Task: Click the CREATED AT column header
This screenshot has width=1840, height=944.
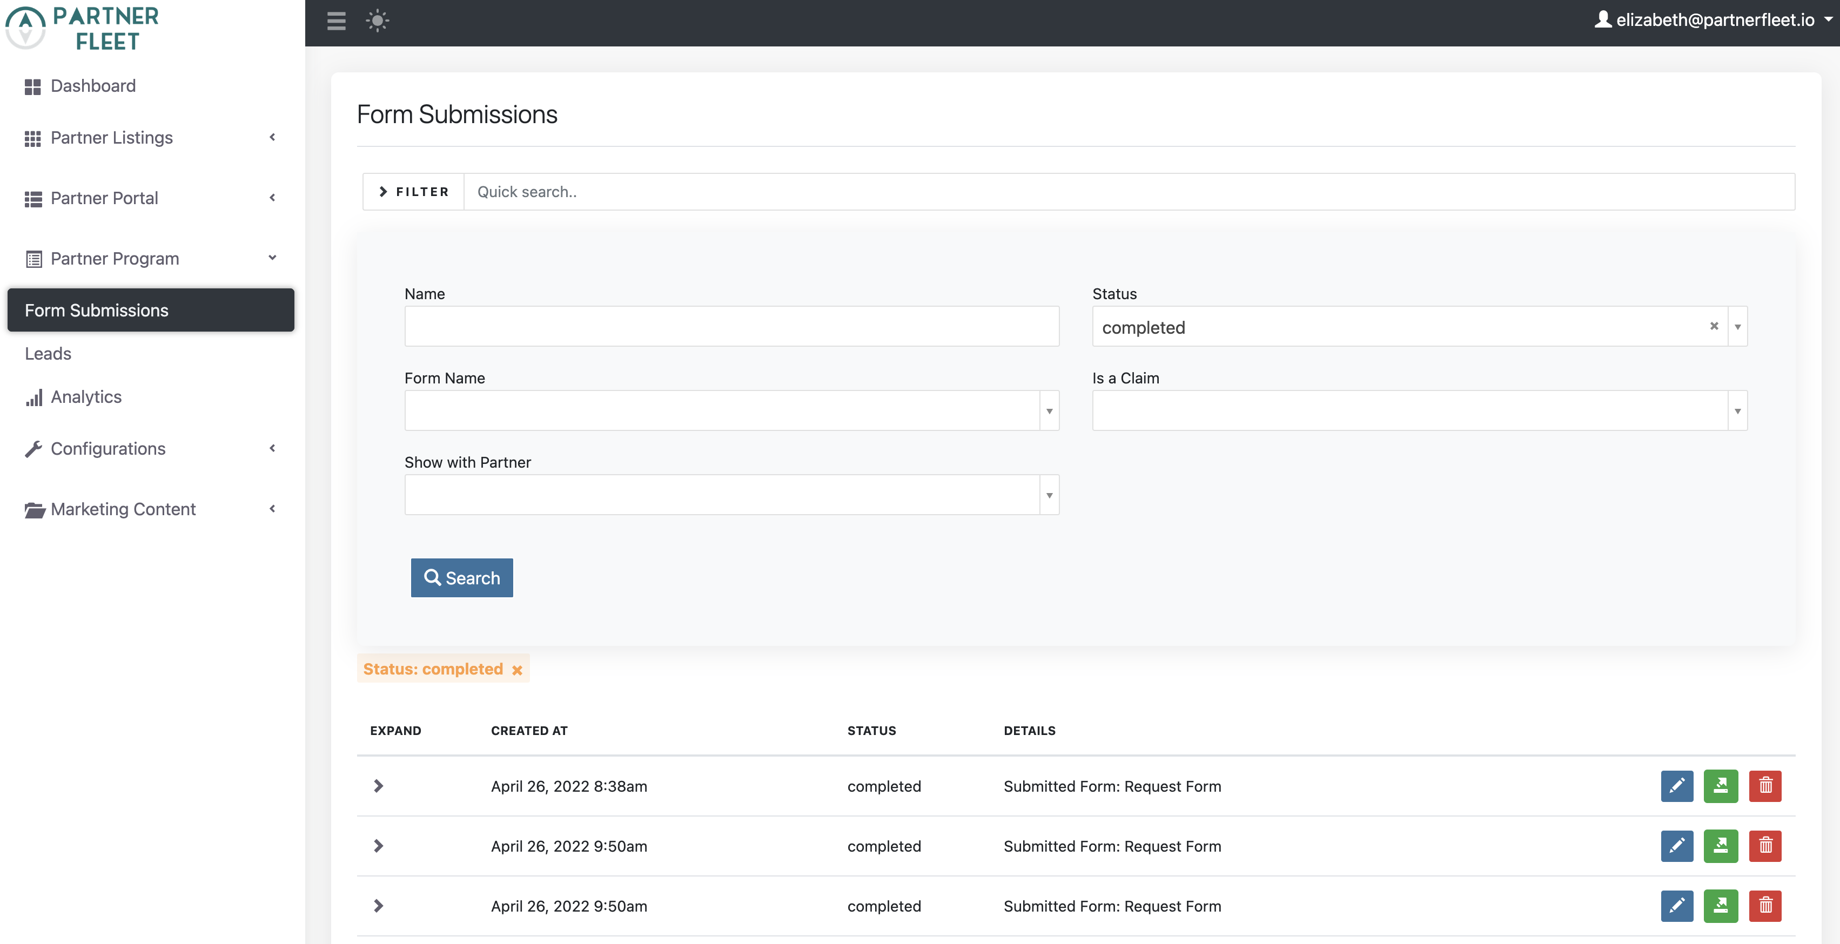Action: coord(529,731)
